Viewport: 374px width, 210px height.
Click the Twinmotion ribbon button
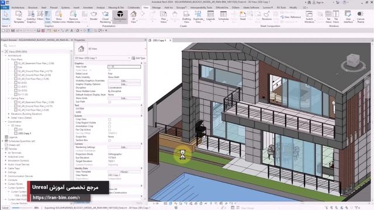(x=120, y=16)
